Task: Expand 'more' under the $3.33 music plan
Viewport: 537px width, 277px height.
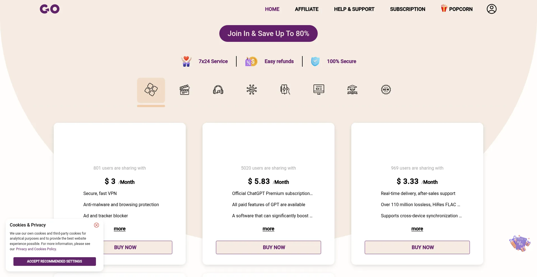Action: coord(417,229)
